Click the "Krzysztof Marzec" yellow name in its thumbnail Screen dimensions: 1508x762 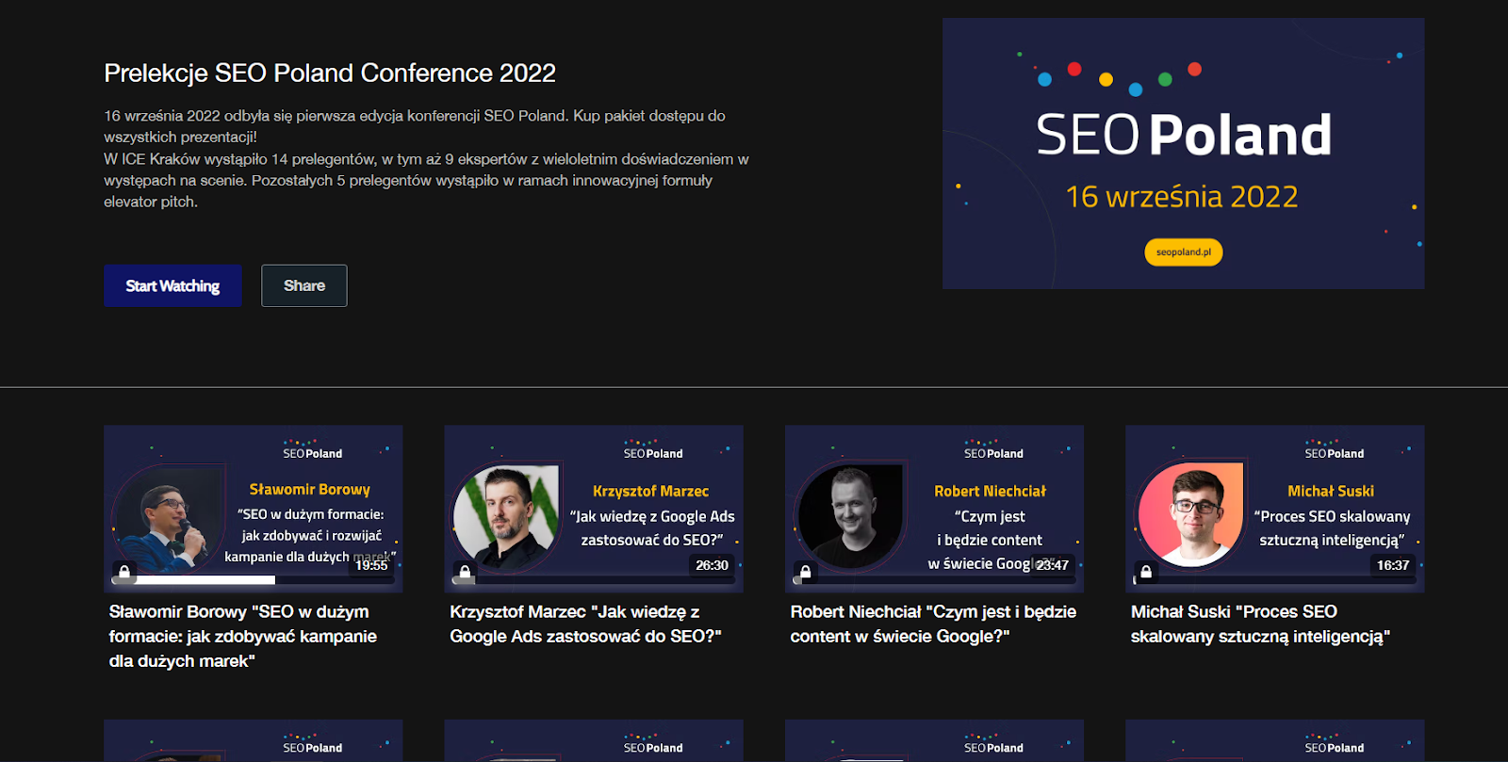point(650,491)
